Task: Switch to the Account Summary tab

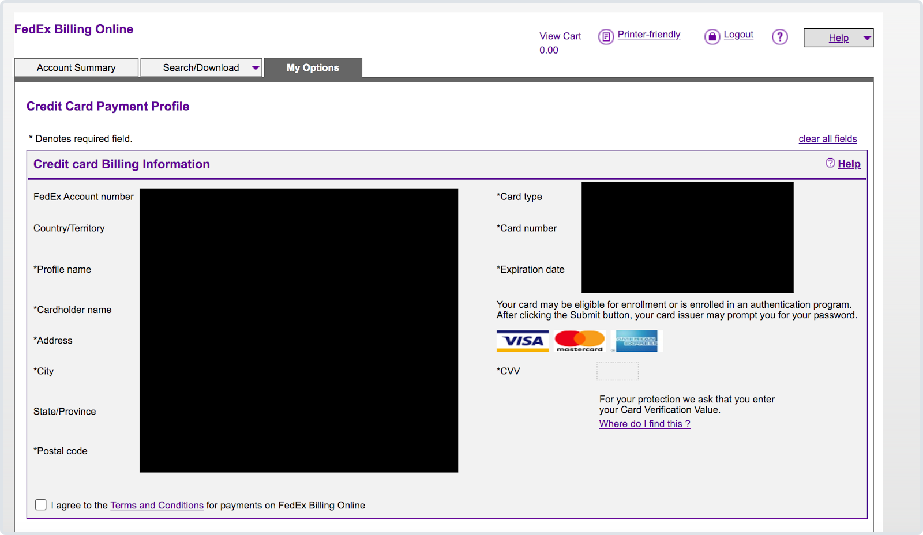Action: point(76,67)
